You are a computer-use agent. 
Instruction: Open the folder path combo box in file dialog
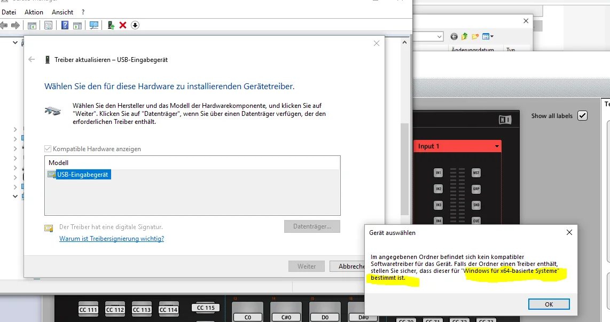[x=428, y=36]
